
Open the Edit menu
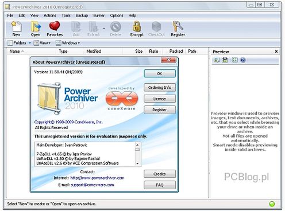click(x=22, y=15)
